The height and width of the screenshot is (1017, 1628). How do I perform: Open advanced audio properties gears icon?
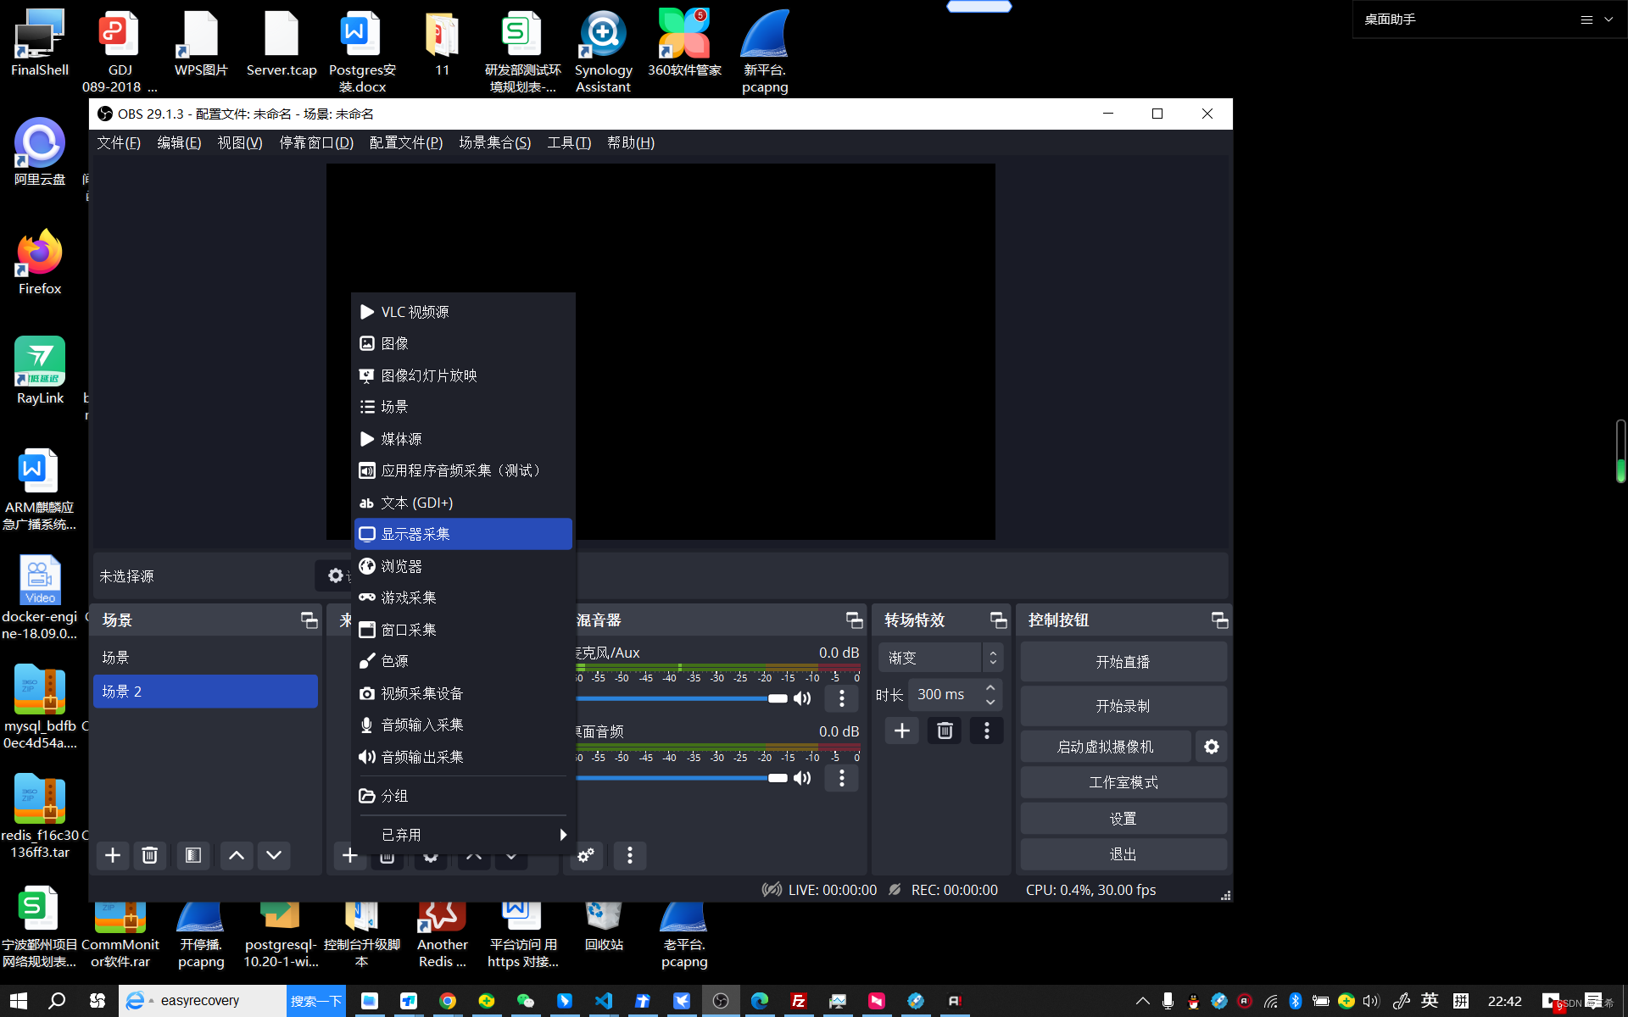(x=586, y=855)
